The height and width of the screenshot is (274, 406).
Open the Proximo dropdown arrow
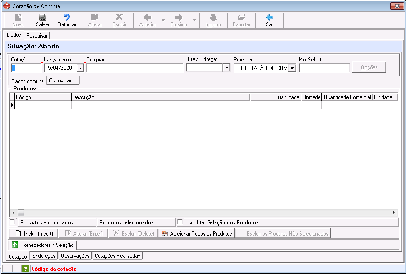tap(194, 20)
